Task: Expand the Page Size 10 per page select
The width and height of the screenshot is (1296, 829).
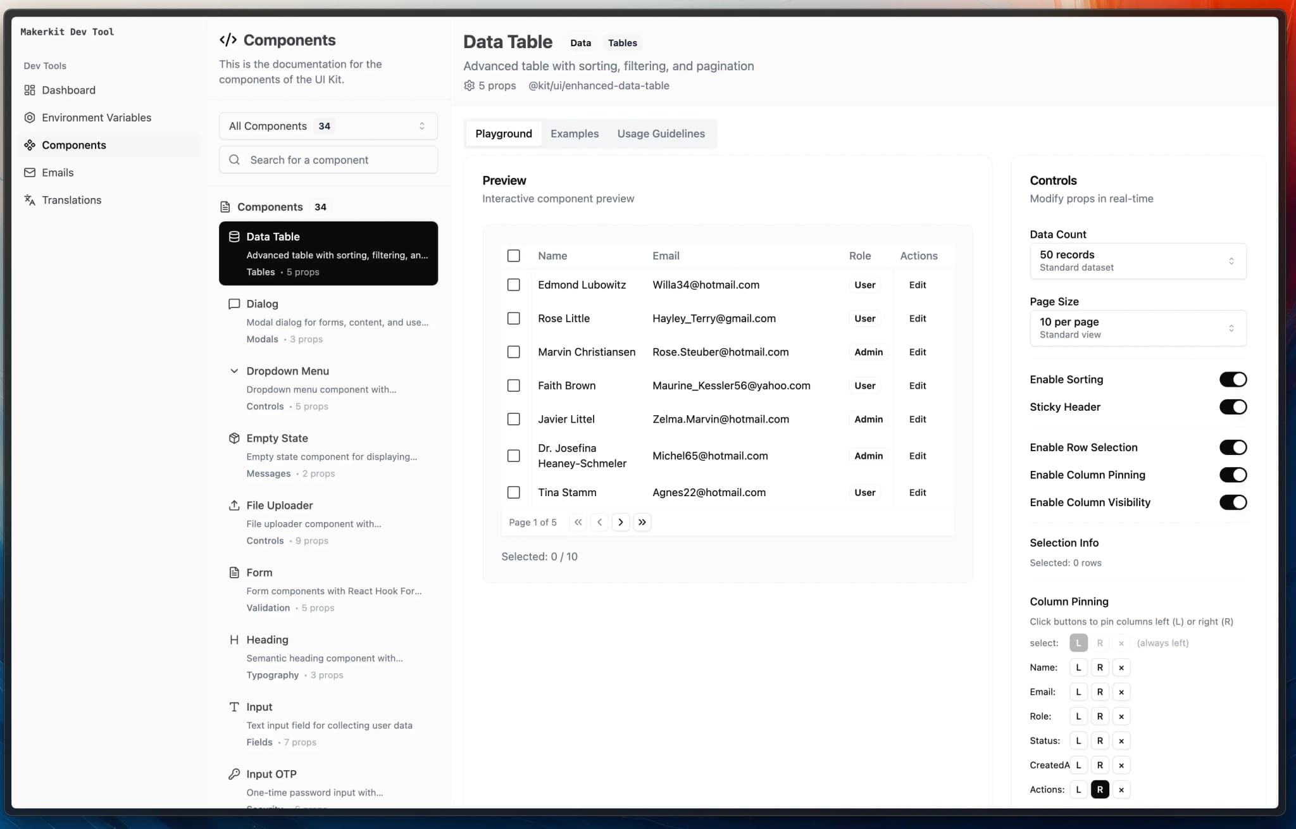Action: 1137,328
